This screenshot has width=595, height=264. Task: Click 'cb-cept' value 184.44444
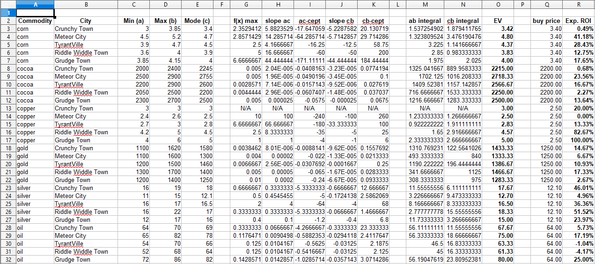click(373, 60)
